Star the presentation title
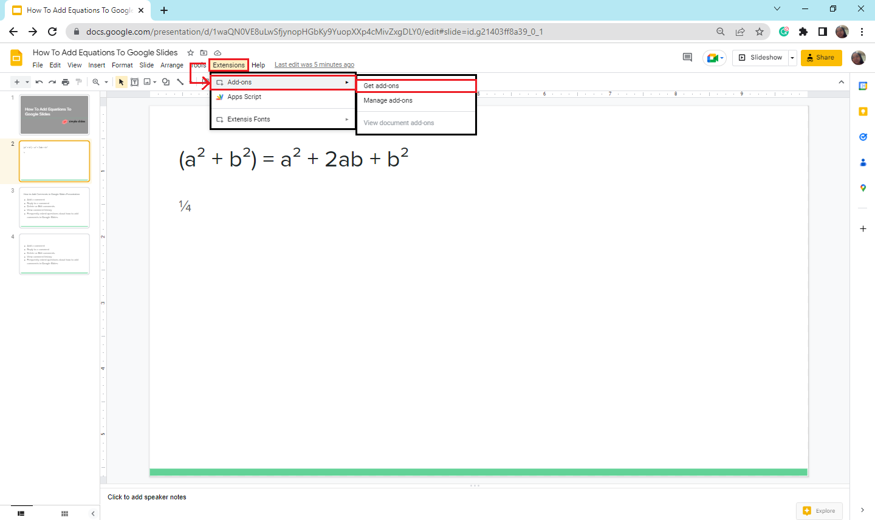This screenshot has width=875, height=520. click(190, 53)
